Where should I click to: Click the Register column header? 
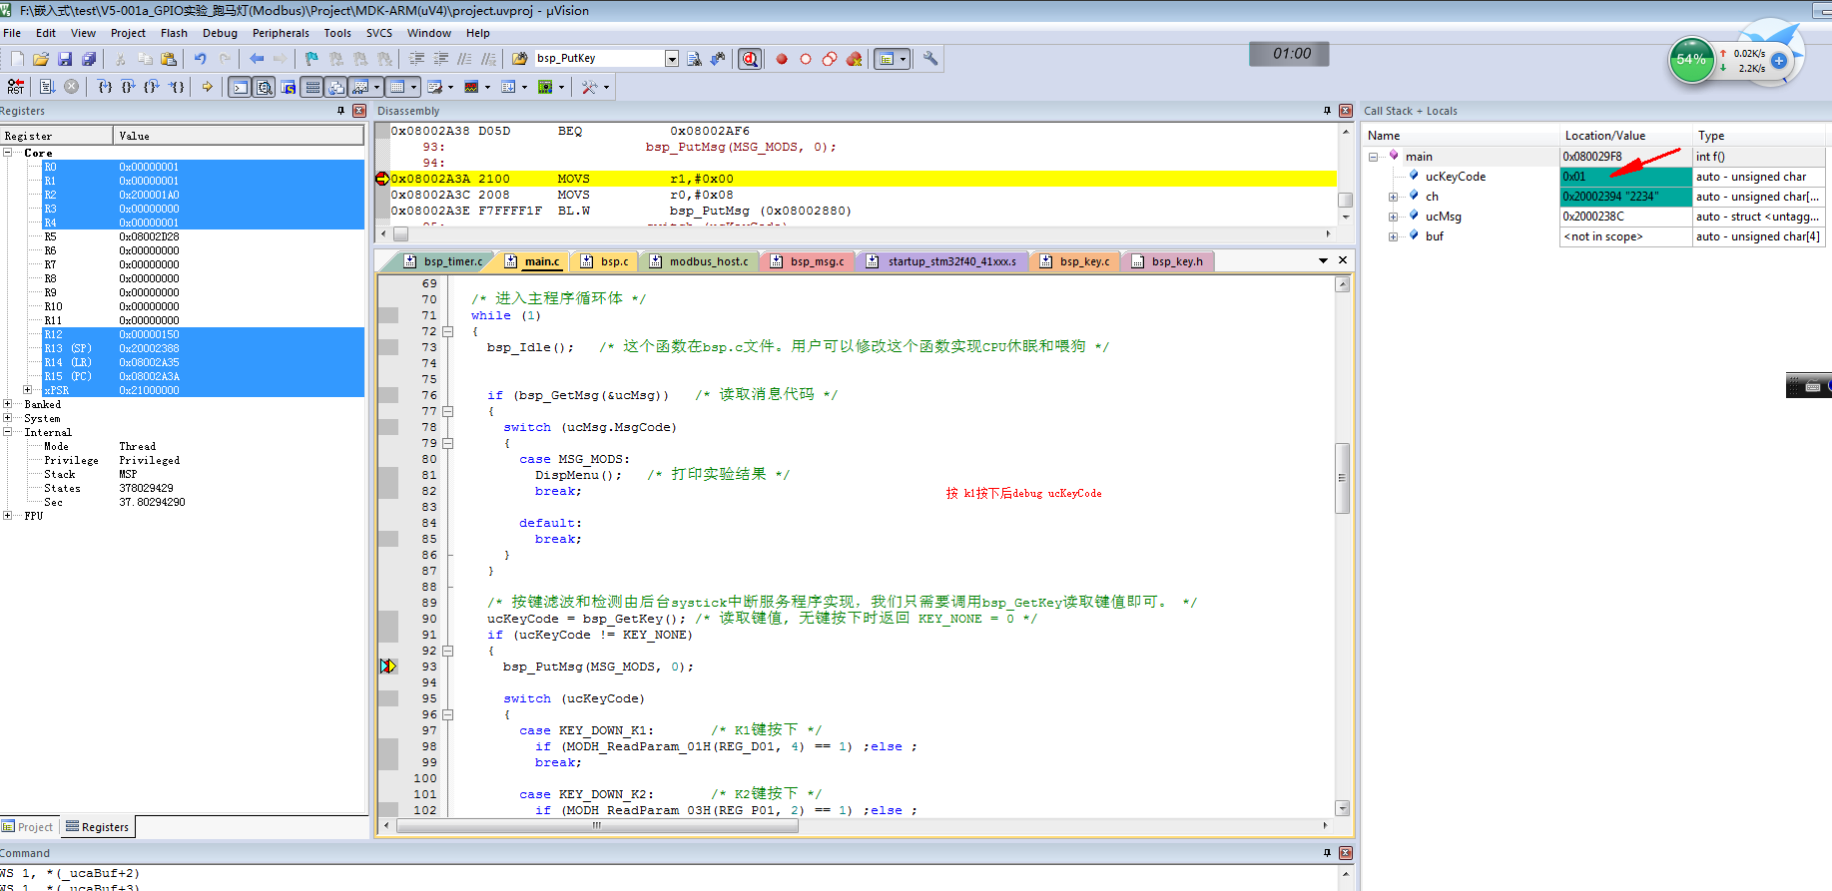click(56, 136)
